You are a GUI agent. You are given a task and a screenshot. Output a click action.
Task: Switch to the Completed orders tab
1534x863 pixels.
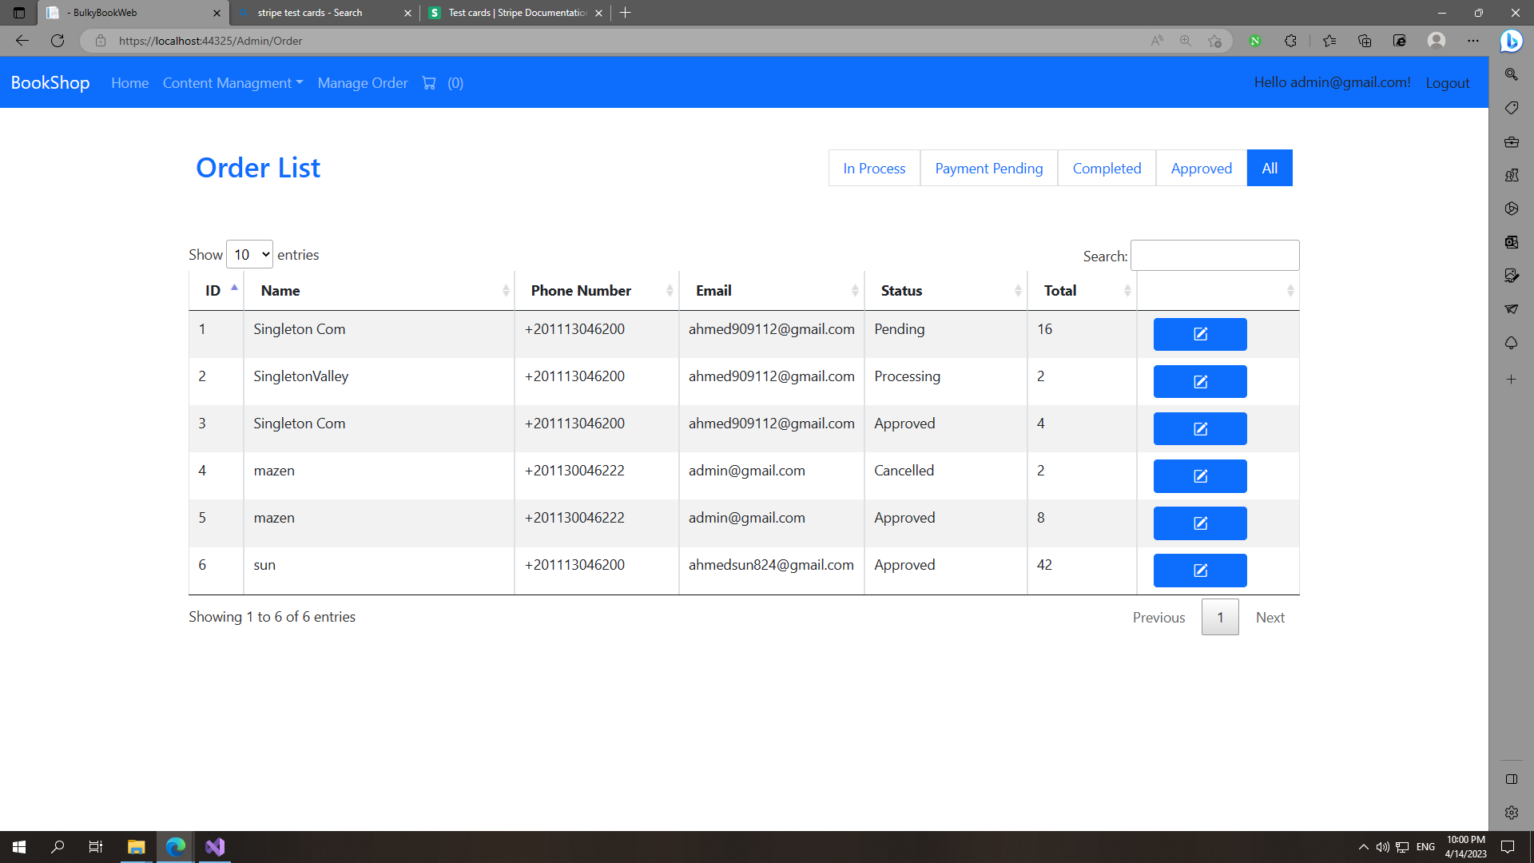click(x=1107, y=168)
